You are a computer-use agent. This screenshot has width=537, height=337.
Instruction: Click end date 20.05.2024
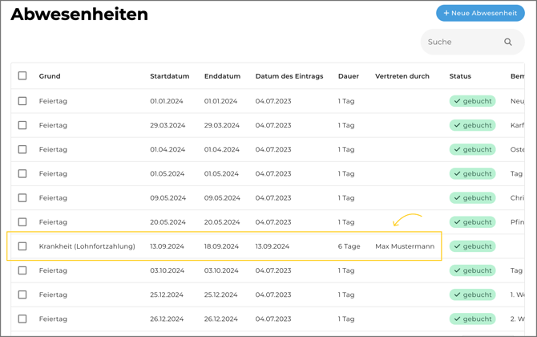click(x=222, y=221)
